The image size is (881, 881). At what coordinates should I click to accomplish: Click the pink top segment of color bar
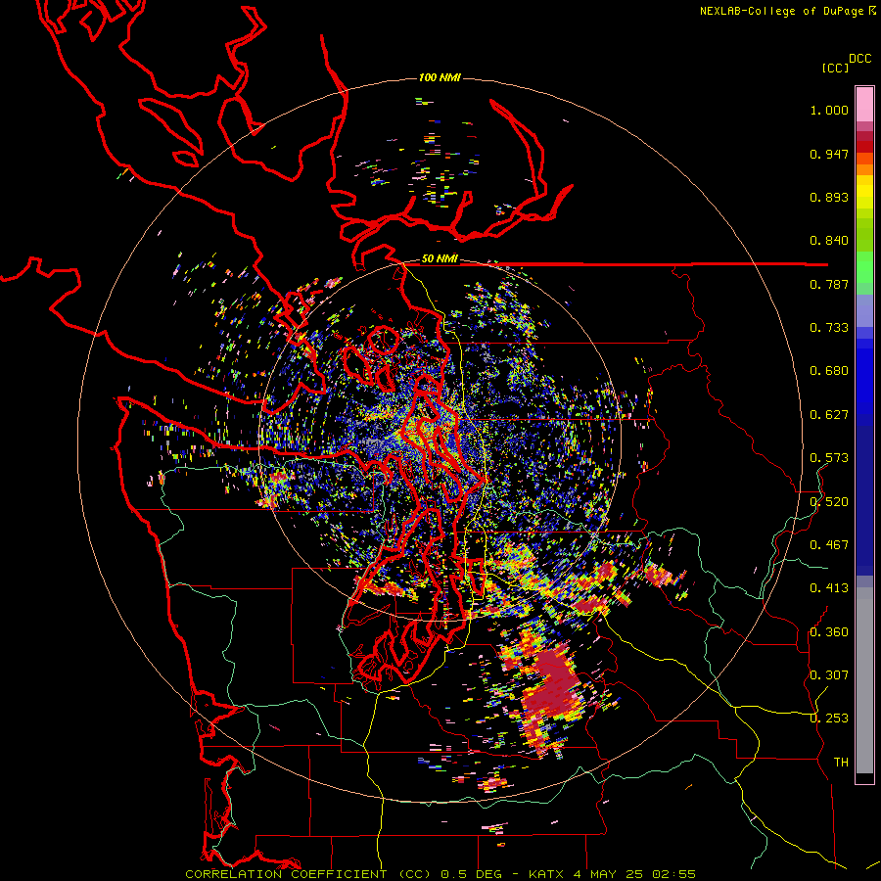pyautogui.click(x=864, y=104)
